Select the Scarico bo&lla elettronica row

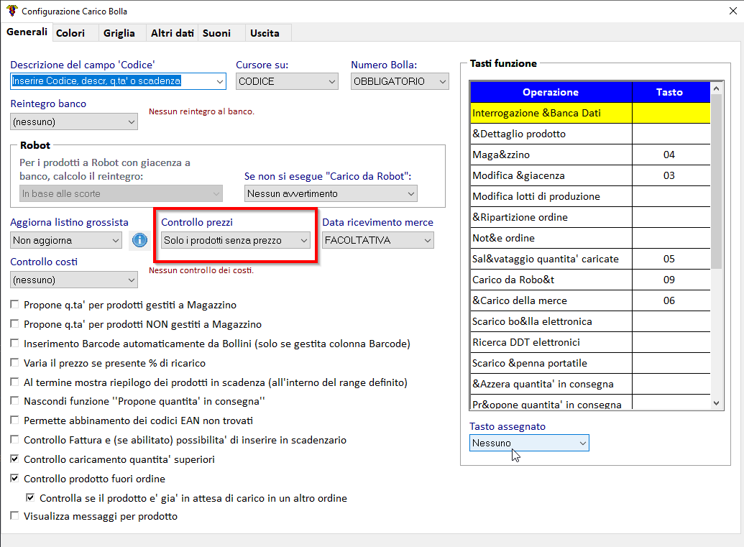(590, 321)
